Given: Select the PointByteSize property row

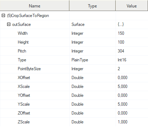Looking at the screenshot, I should pyautogui.click(x=74, y=69).
